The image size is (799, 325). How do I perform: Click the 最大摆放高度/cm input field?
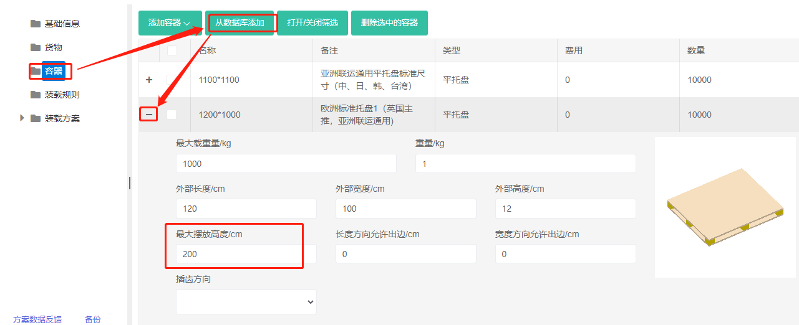246,254
